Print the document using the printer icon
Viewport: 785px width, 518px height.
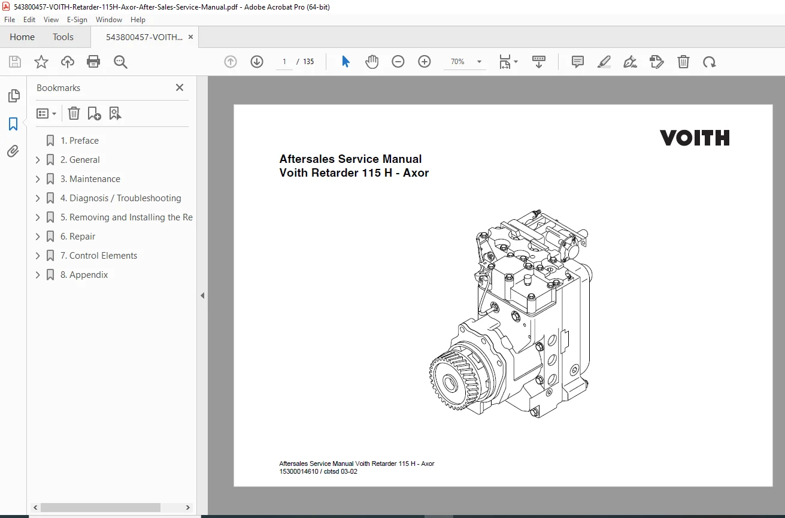pos(93,62)
